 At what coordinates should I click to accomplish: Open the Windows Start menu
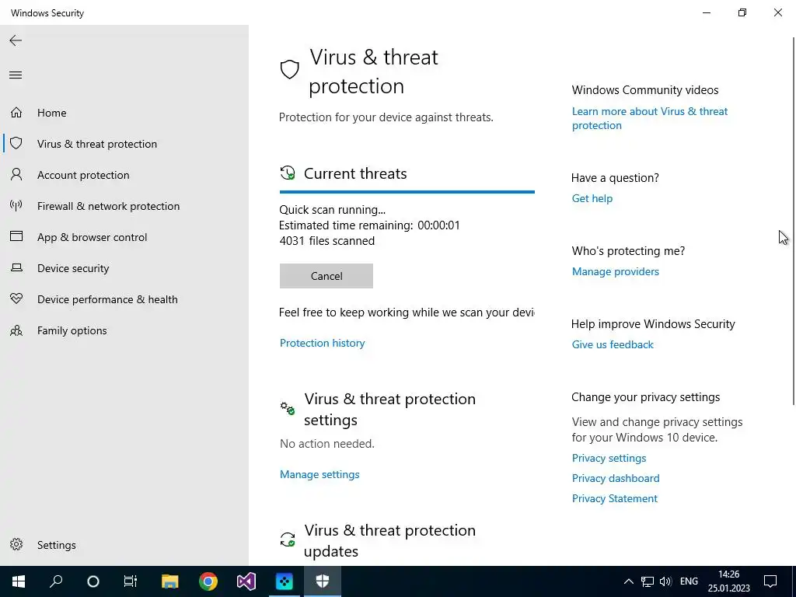click(x=19, y=581)
